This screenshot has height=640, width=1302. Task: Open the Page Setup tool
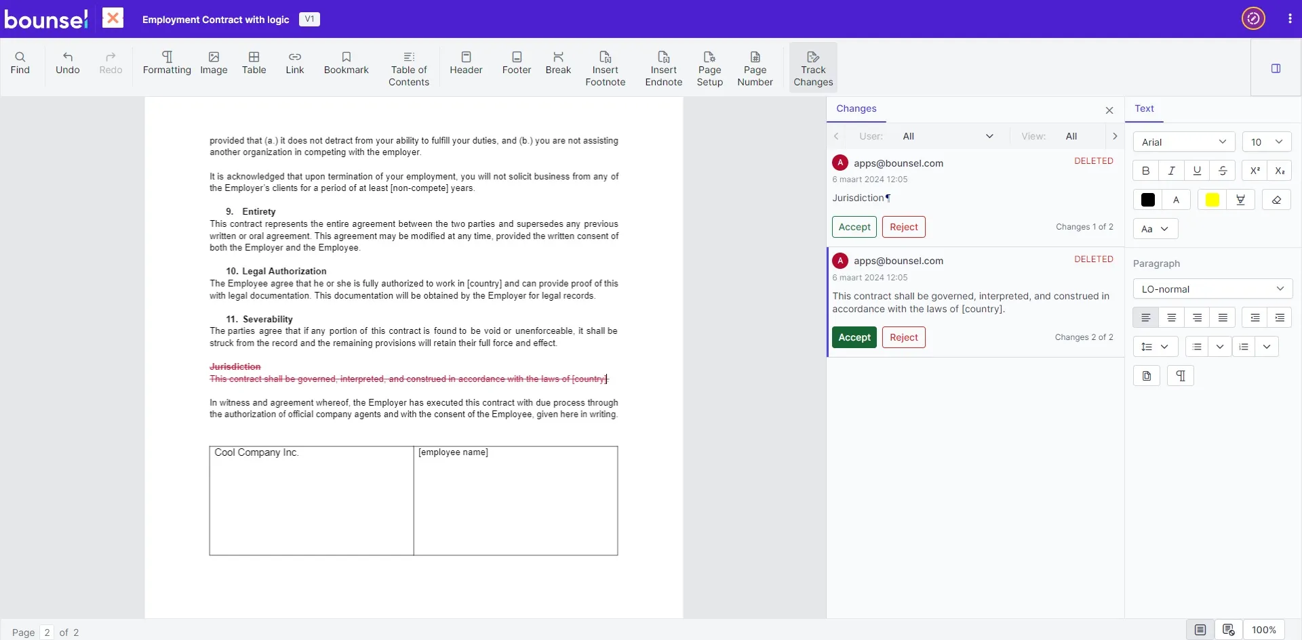point(709,68)
